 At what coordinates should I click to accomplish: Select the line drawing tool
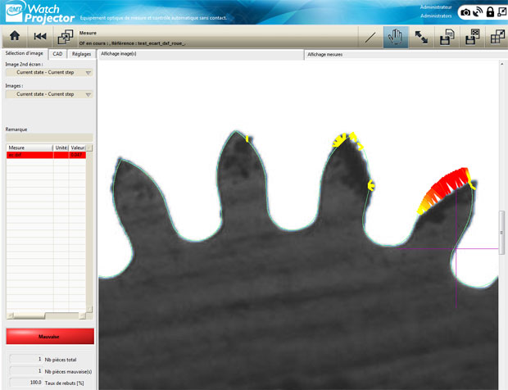pyautogui.click(x=370, y=37)
